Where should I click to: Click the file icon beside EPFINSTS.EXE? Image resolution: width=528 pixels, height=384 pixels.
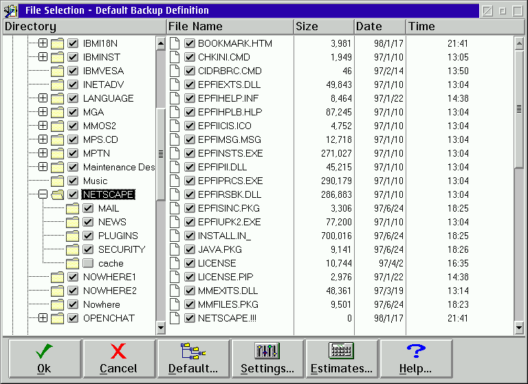pyautogui.click(x=175, y=153)
